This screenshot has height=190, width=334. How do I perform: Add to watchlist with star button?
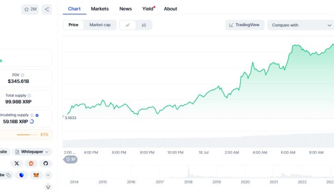pos(30,9)
